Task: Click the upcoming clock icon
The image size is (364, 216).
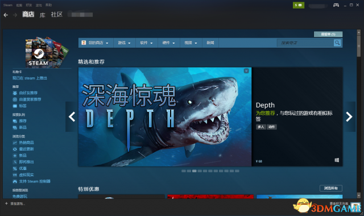Action: 15,162
